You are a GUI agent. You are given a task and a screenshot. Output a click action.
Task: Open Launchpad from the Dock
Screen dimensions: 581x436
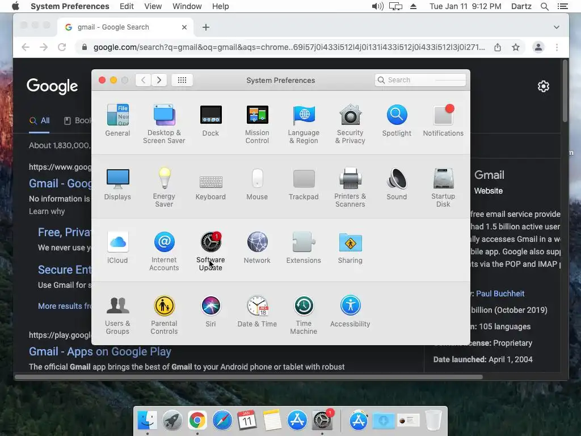pos(172,421)
